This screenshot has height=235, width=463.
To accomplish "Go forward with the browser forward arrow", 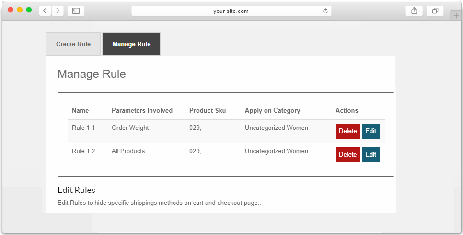I will [x=58, y=11].
